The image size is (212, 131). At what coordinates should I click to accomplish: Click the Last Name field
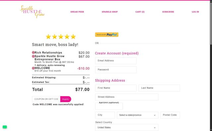point(159,88)
